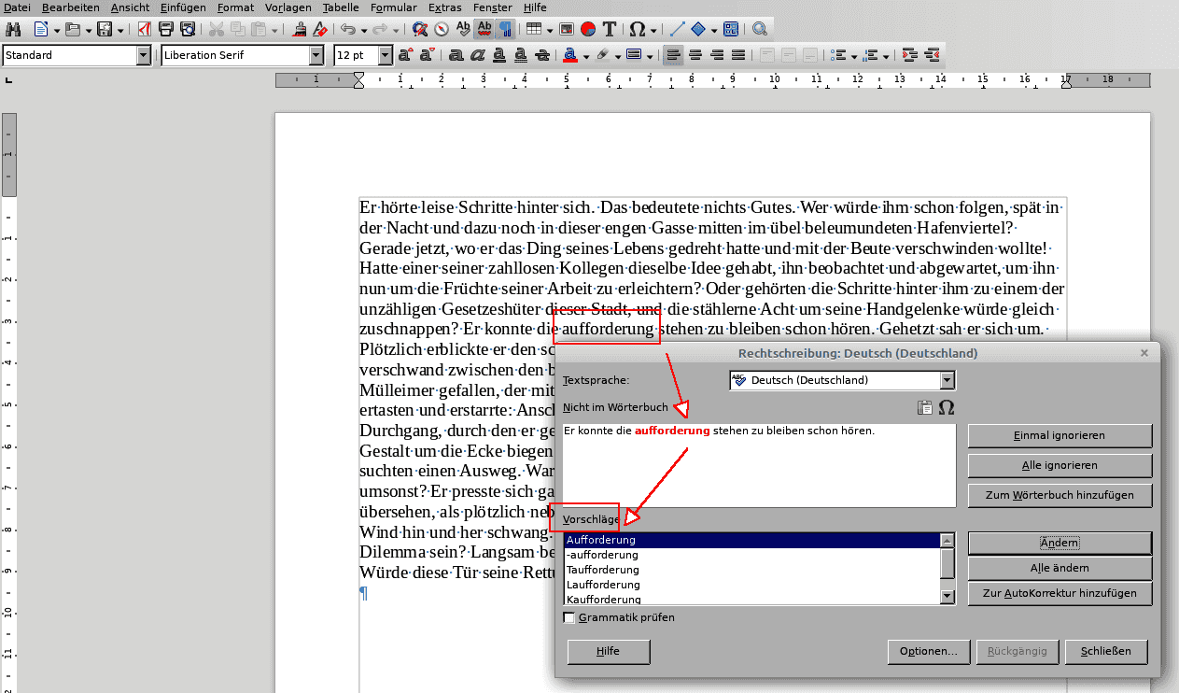Viewport: 1179px width, 693px height.
Task: Open the Extras menu
Action: click(445, 7)
